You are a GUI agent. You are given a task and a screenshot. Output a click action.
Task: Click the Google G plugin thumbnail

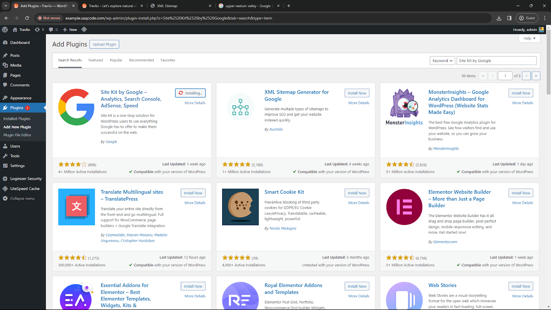(x=76, y=107)
